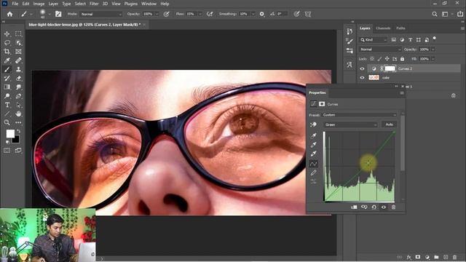The image size is (466, 262).
Task: Open the Window menu
Action: tap(149, 4)
